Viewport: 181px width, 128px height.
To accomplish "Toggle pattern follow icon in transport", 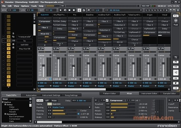I will (x=79, y=10).
